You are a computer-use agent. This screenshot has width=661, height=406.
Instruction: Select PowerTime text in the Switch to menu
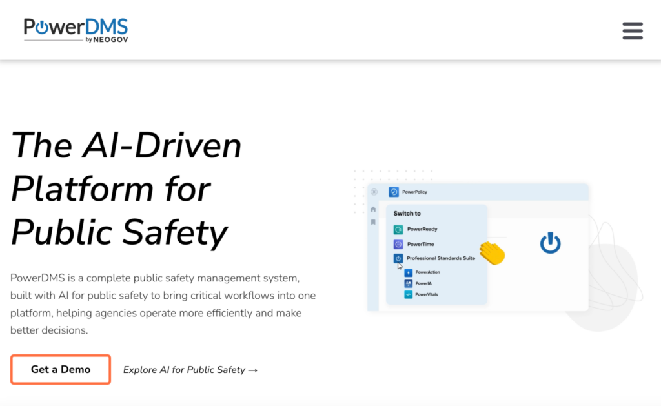tap(420, 244)
